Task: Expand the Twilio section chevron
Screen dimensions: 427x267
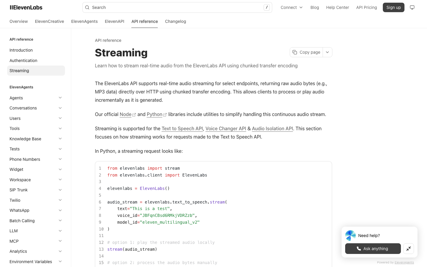Action: pos(60,200)
